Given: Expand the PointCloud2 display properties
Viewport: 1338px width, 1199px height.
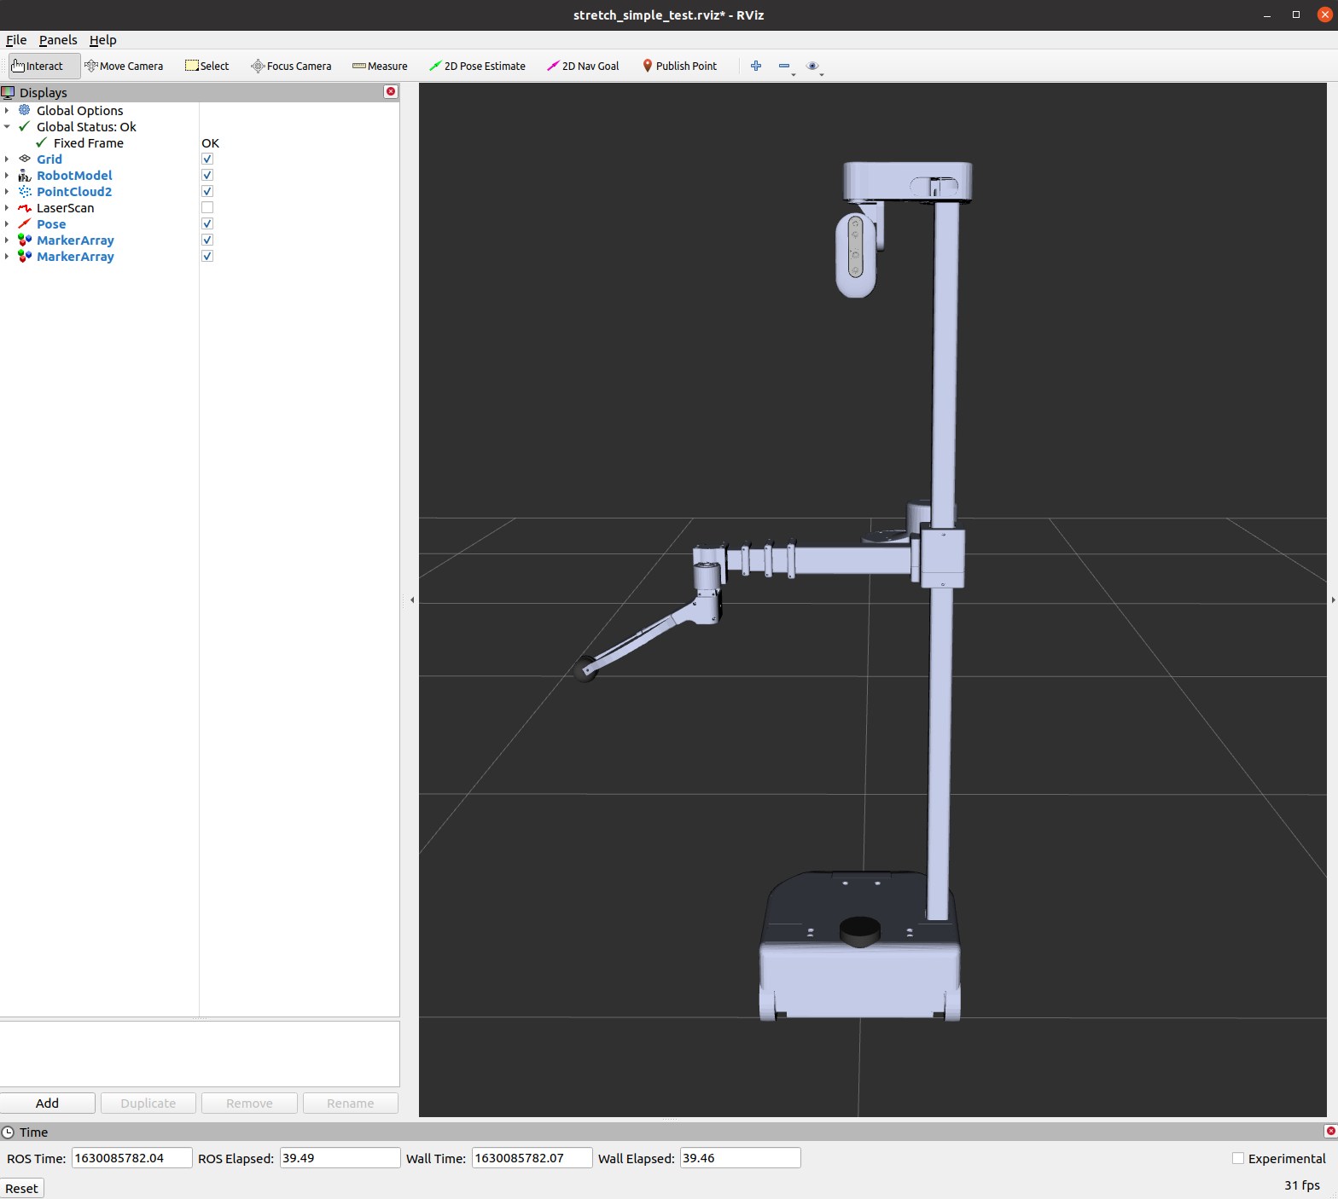Looking at the screenshot, I should [7, 192].
